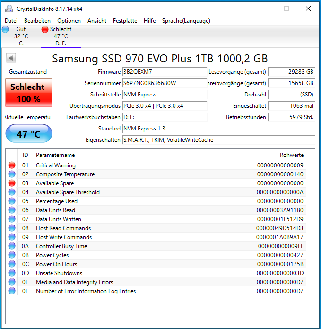
Task: Click blue orb beside Media and Data Integrity Errors
Action: (x=12, y=282)
